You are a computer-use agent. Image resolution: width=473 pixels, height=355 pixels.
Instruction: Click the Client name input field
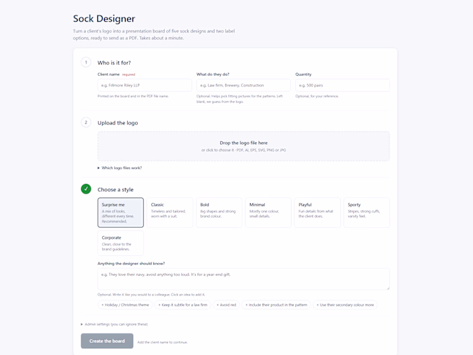coord(145,85)
